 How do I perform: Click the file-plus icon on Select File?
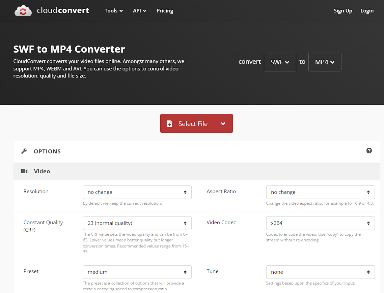(x=169, y=124)
